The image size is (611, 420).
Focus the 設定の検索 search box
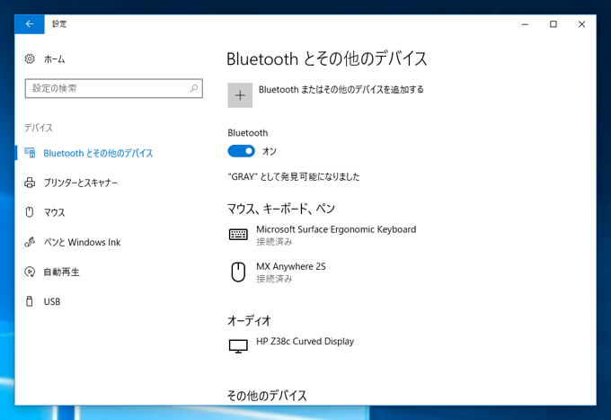coord(114,88)
